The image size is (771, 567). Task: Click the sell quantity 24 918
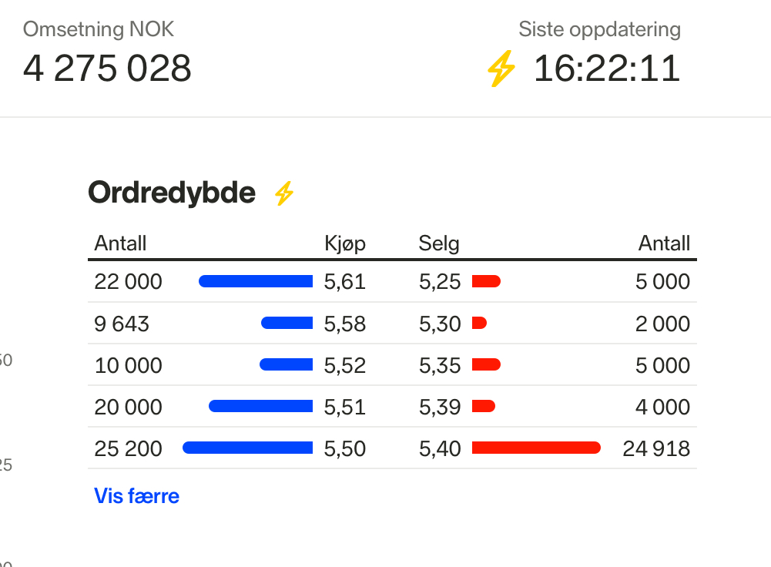[x=656, y=448]
